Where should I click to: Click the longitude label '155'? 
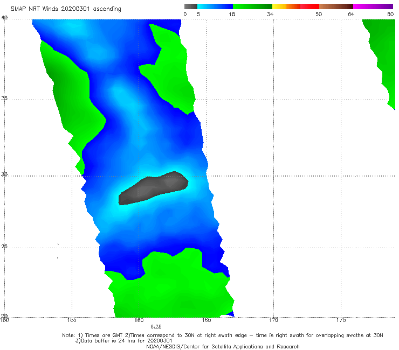[x=72, y=320]
